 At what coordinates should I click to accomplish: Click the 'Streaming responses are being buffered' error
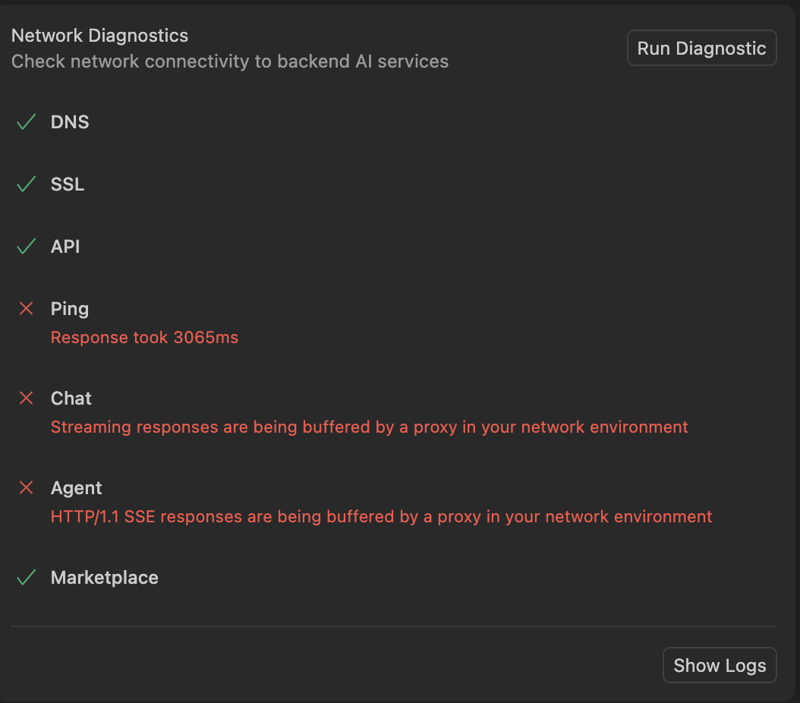click(x=370, y=427)
